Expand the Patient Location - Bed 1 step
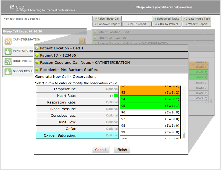This screenshot has width=221, height=170. pyautogui.click(x=111, y=48)
